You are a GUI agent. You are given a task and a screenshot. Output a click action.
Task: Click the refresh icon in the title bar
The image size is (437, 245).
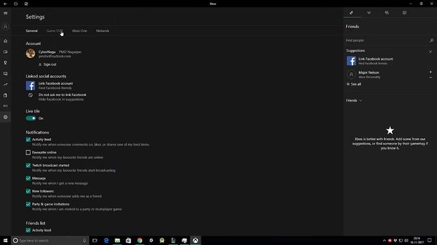point(16,3)
